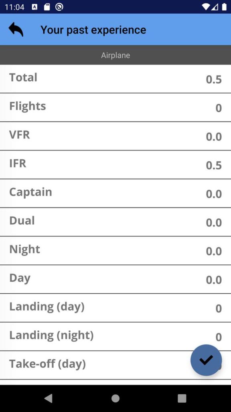Viewport: 231px width, 412px height.
Task: Select the VFR hours row
Action: click(x=115, y=136)
